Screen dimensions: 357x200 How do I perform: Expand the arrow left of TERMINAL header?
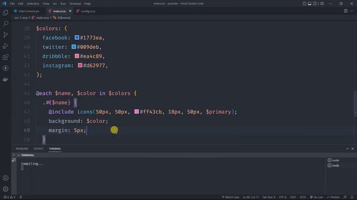click(x=13, y=155)
